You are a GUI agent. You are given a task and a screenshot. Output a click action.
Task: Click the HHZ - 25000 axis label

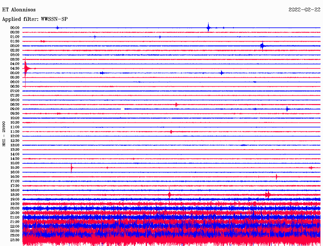(x=4, y=134)
